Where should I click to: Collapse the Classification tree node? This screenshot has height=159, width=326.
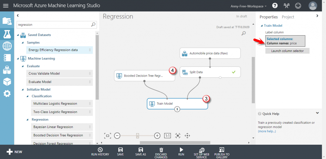28,96
